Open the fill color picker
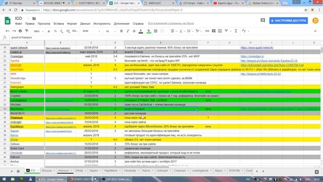 tap(149, 31)
